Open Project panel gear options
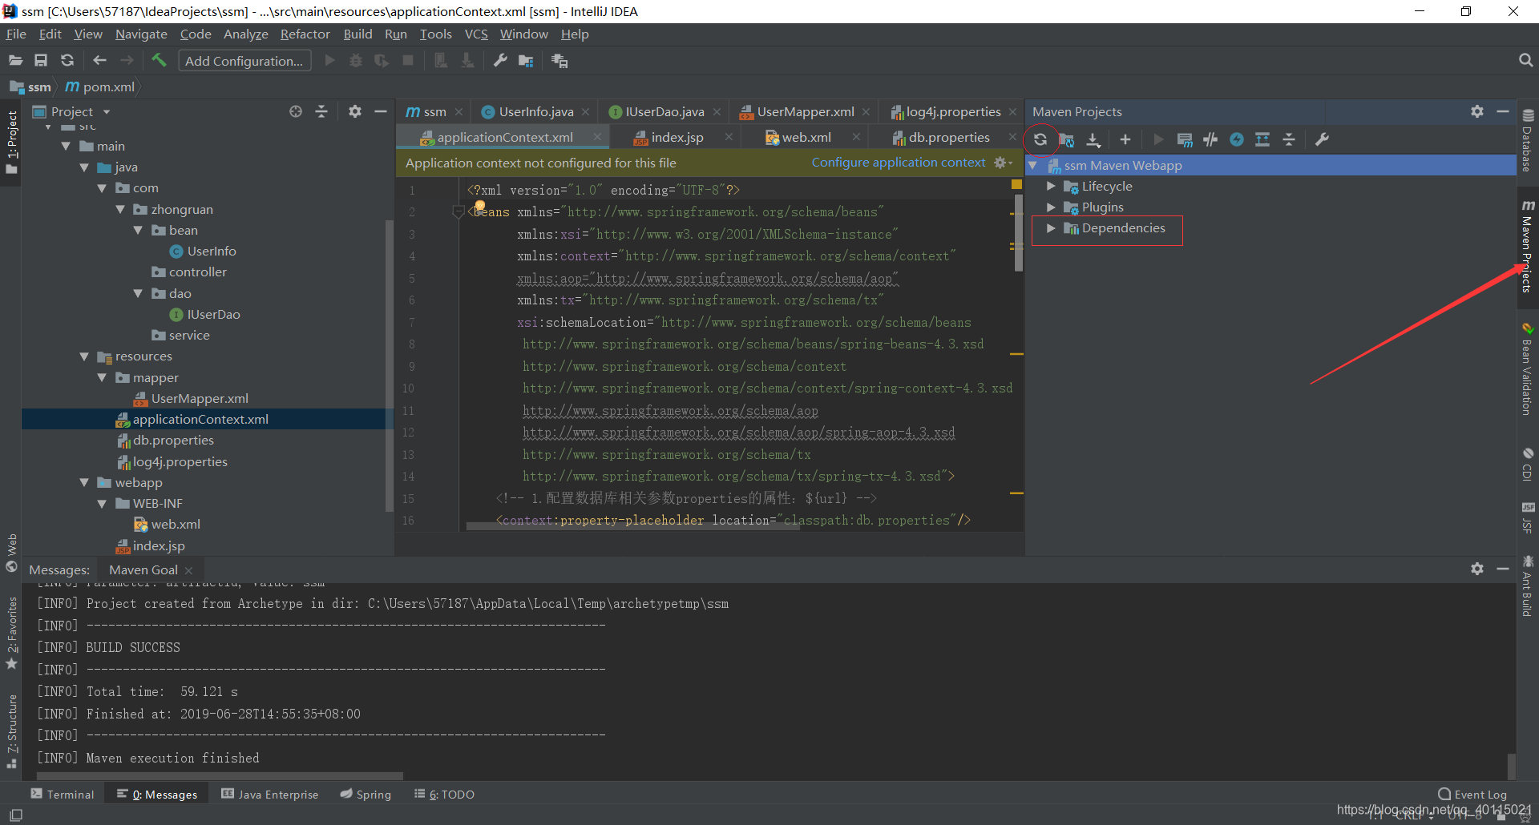The height and width of the screenshot is (825, 1539). pos(355,112)
